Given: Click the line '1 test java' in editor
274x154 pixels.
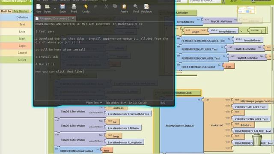Looking at the screenshot, I should click(x=45, y=31).
